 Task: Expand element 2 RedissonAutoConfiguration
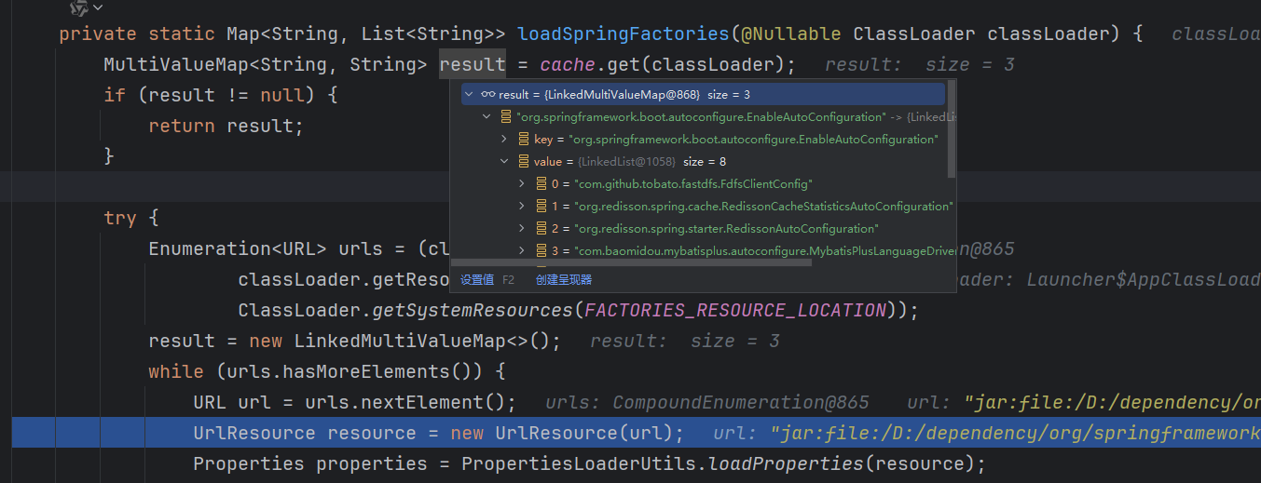tap(522, 229)
